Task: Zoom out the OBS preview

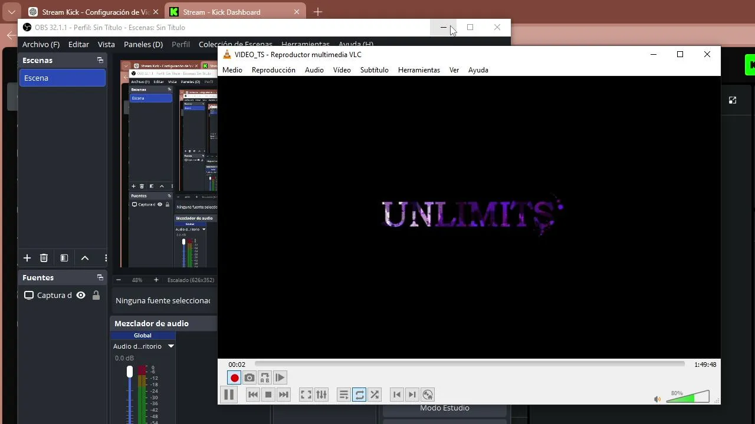Action: click(x=119, y=280)
